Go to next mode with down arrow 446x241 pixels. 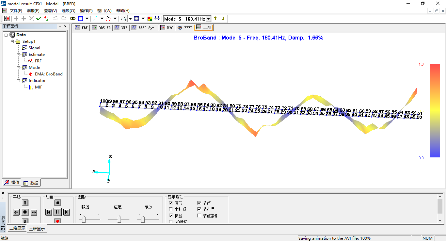(x=223, y=19)
